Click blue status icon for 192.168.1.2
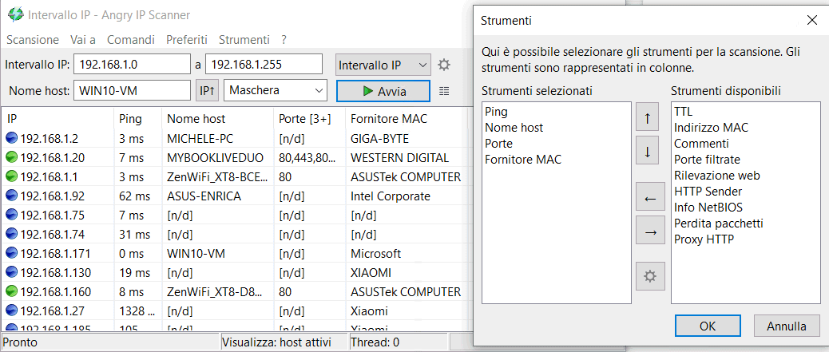The width and height of the screenshot is (829, 352). (x=12, y=138)
